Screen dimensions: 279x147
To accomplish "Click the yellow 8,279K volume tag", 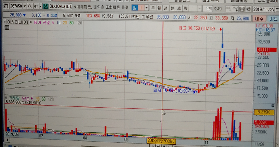I will (x=264, y=112).
